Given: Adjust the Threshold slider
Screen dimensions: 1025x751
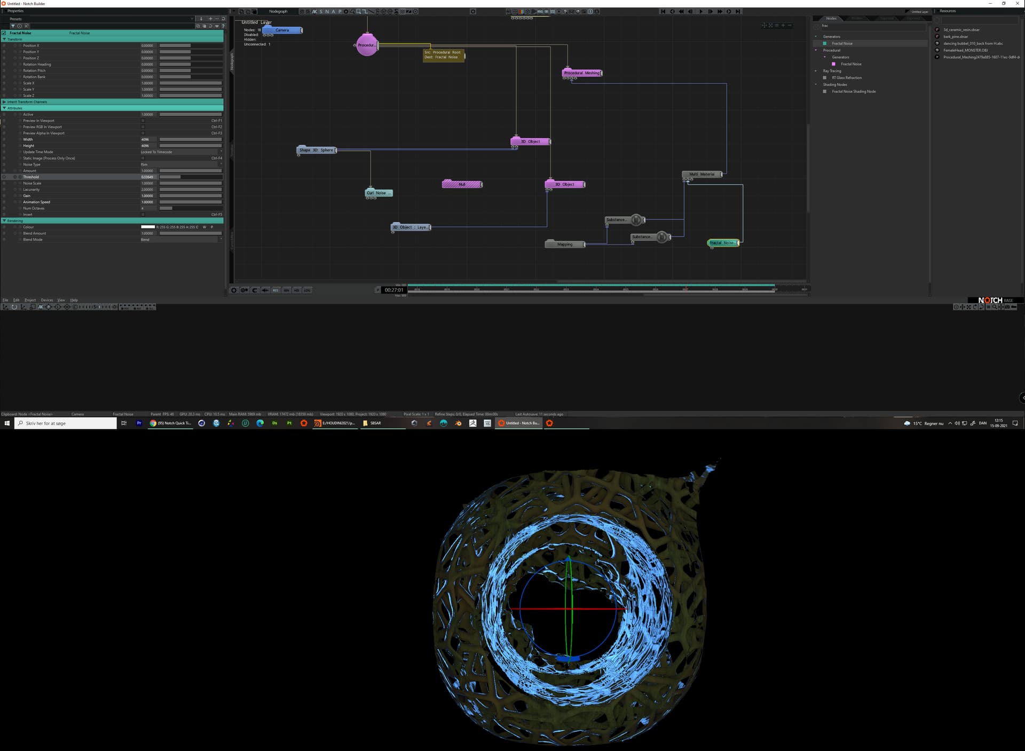Looking at the screenshot, I should click(x=191, y=177).
